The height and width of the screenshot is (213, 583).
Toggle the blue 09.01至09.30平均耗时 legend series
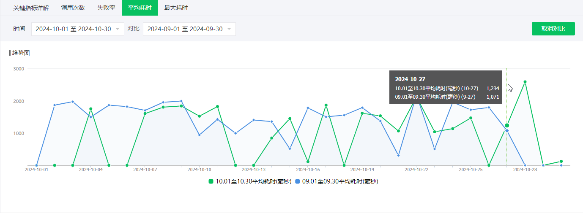(337, 181)
